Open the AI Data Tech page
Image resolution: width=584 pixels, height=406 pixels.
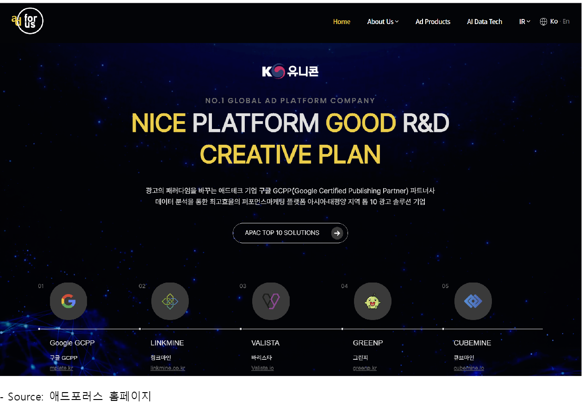pyautogui.click(x=485, y=22)
